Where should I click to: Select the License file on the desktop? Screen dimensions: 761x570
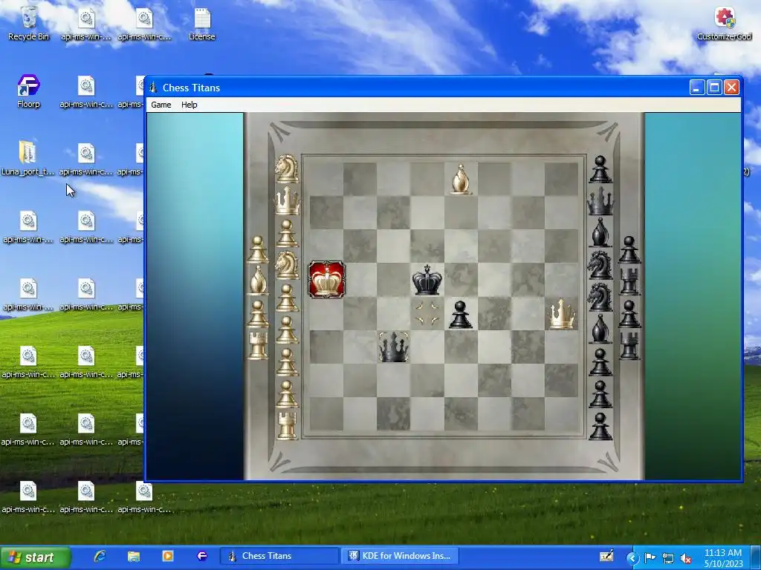click(x=202, y=24)
